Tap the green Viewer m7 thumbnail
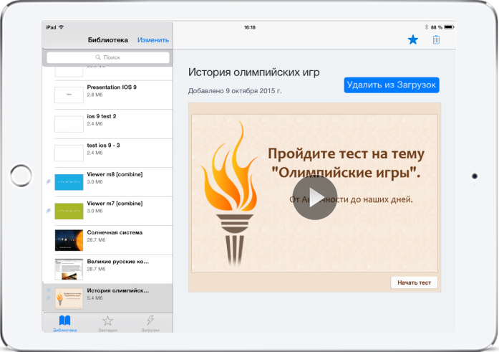The height and width of the screenshot is (352, 499). click(x=69, y=211)
